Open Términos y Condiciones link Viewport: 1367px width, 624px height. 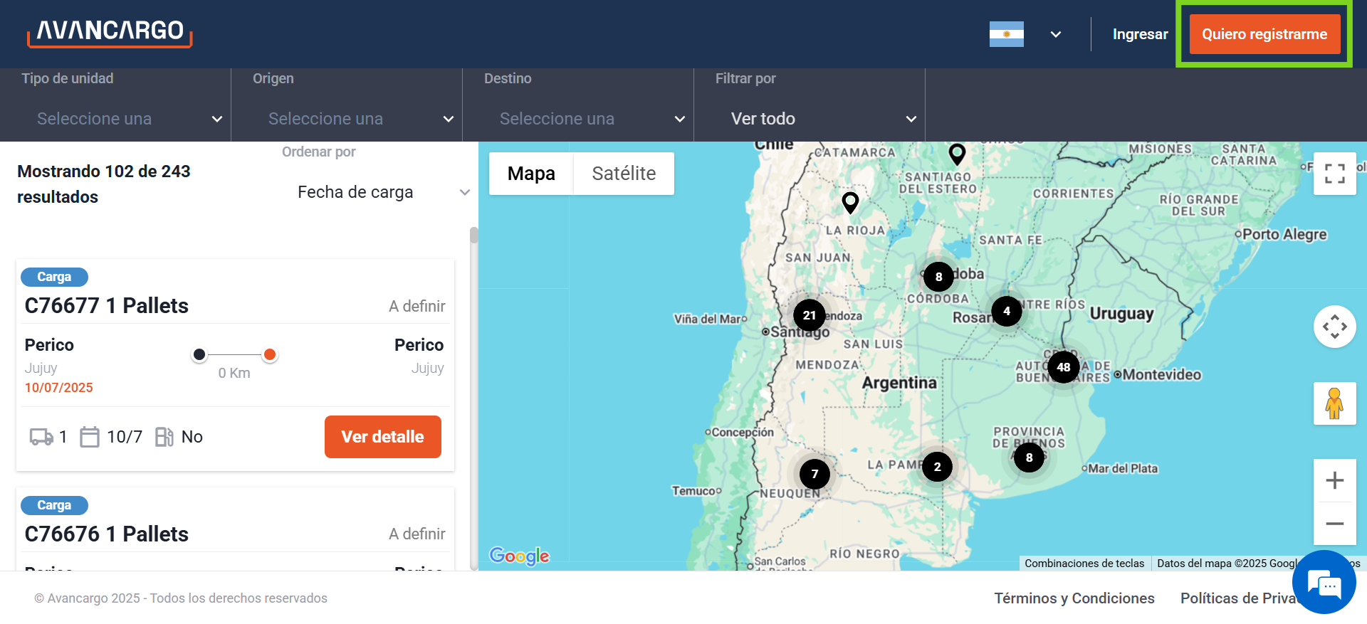pyautogui.click(x=1074, y=598)
